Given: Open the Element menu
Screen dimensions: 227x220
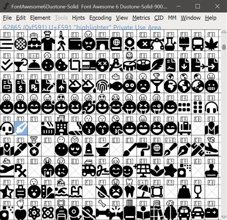Looking at the screenshot, I should click(40, 18).
